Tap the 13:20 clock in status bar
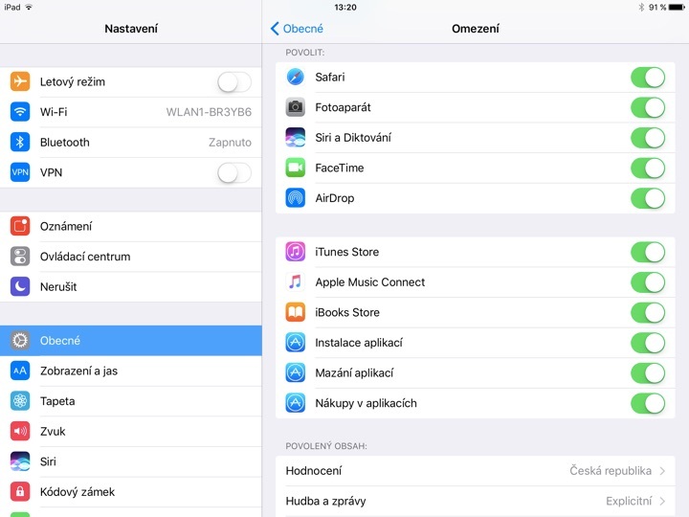689x517 pixels. (x=345, y=7)
